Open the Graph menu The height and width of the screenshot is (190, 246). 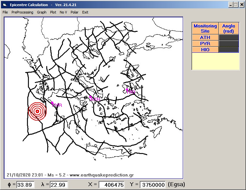click(x=42, y=12)
